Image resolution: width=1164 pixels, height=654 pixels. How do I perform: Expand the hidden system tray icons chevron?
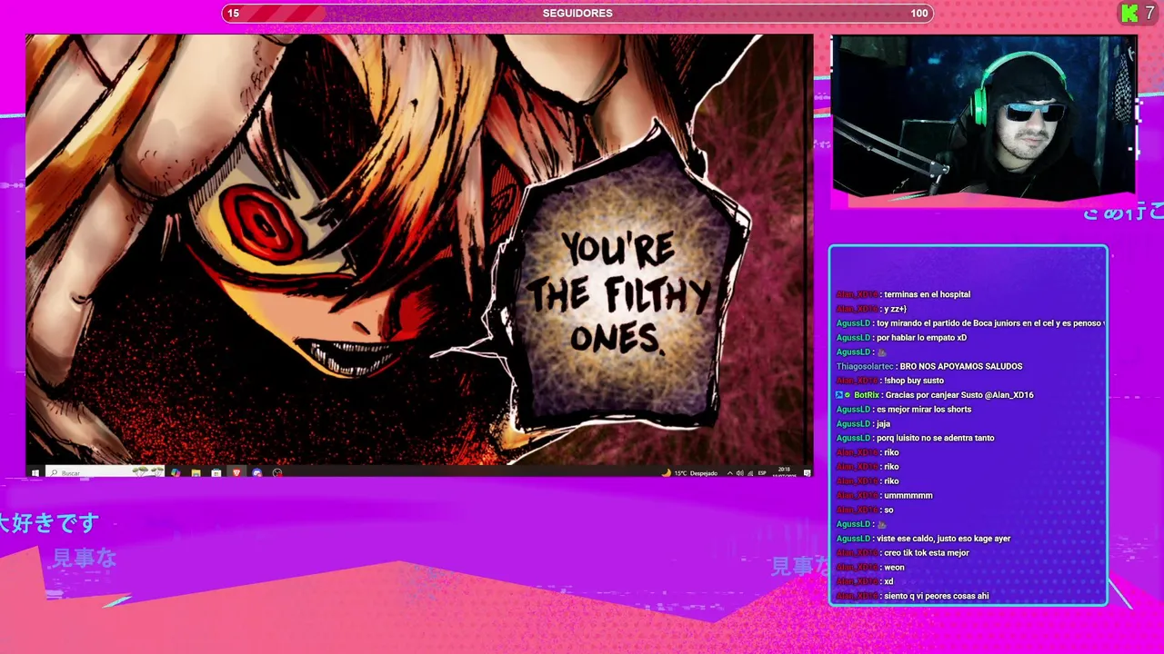(730, 473)
